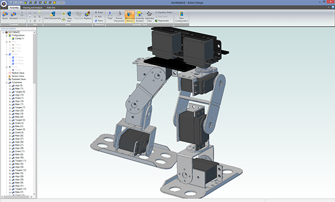Click the Save icon in quick access toolbar
335x202 pixels.
click(x=11, y=3)
